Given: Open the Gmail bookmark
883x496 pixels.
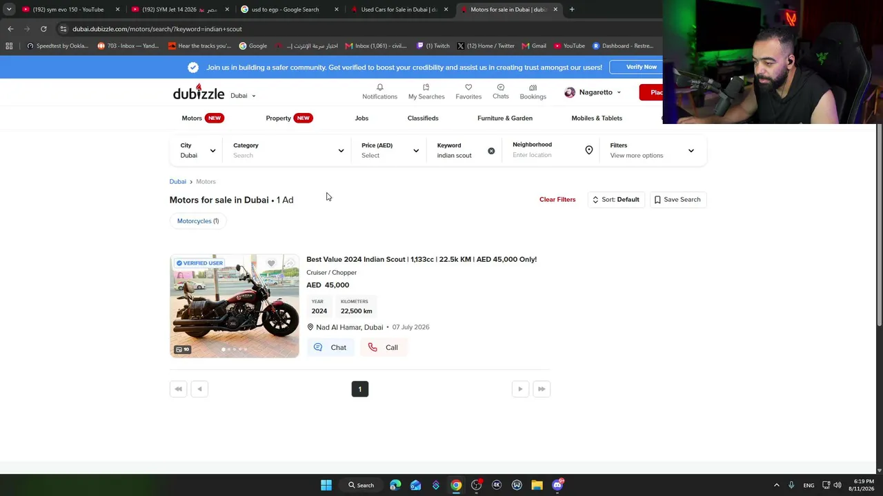Looking at the screenshot, I should (x=534, y=46).
